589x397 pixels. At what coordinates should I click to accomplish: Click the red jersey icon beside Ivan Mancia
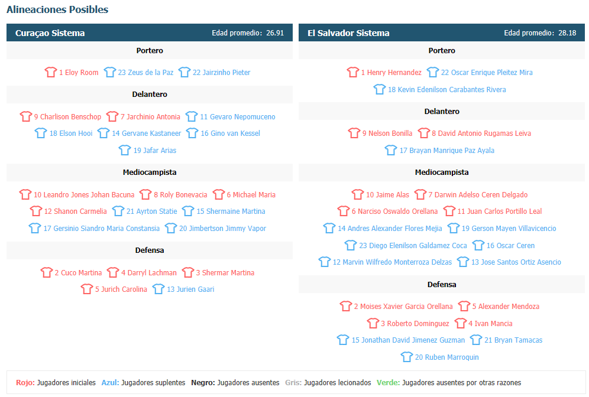tap(461, 323)
